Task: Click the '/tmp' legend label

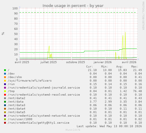Action: (11, 91)
